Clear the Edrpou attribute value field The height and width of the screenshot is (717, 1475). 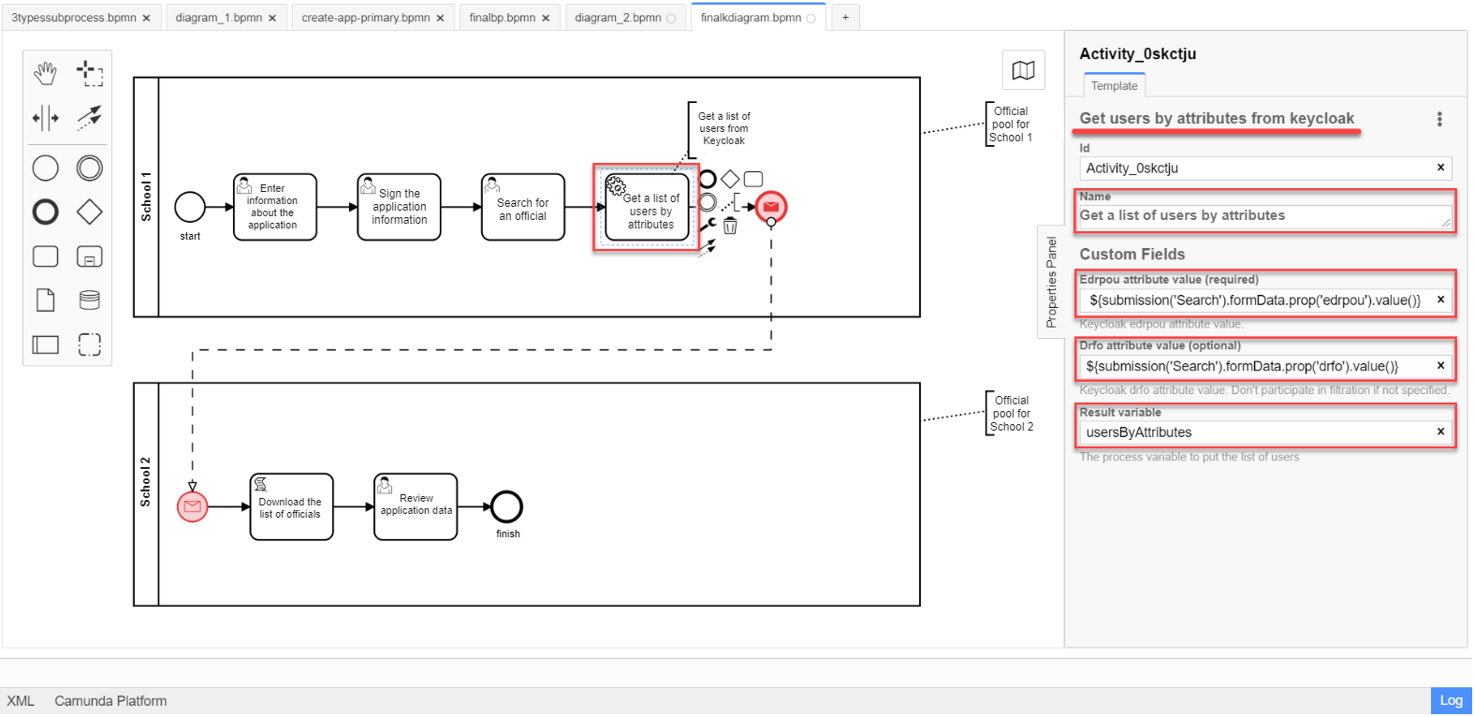[x=1440, y=300]
